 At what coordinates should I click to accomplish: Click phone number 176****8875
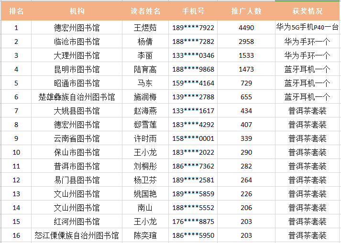[x=193, y=222]
